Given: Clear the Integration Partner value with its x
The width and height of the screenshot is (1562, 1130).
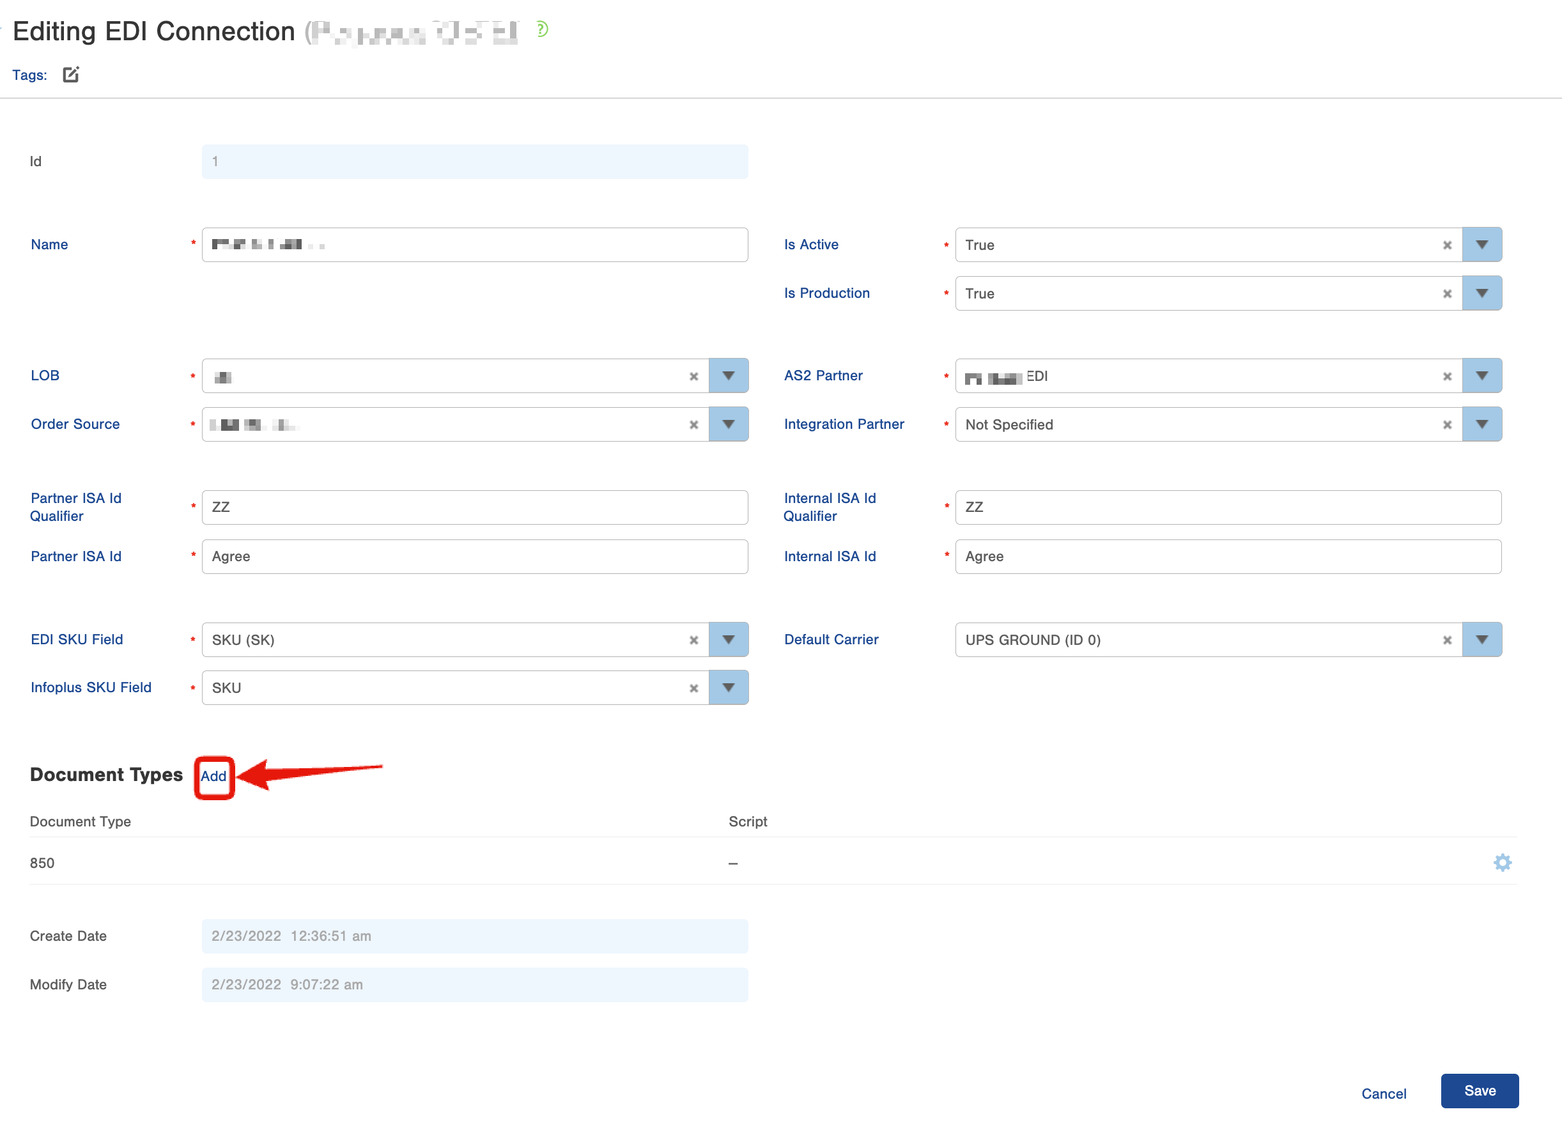Looking at the screenshot, I should (x=1447, y=424).
